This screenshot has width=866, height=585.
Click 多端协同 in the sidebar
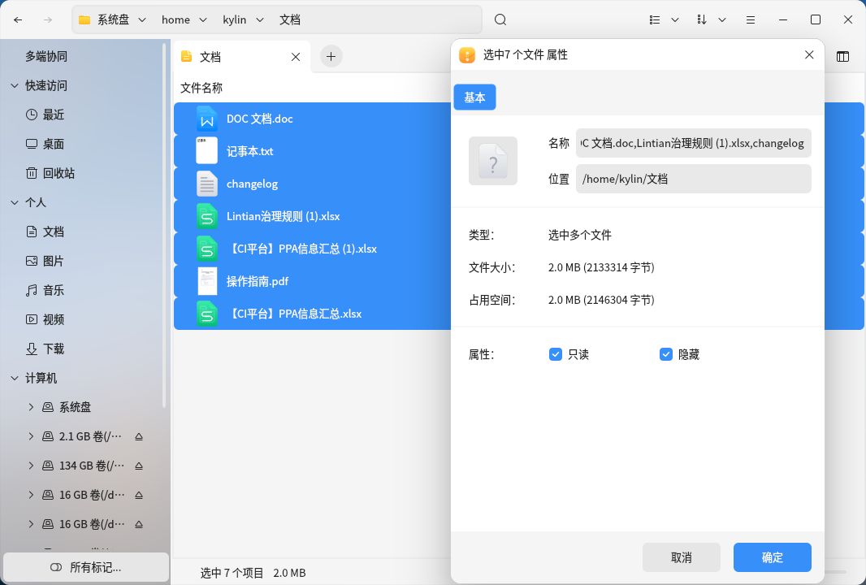coord(46,56)
